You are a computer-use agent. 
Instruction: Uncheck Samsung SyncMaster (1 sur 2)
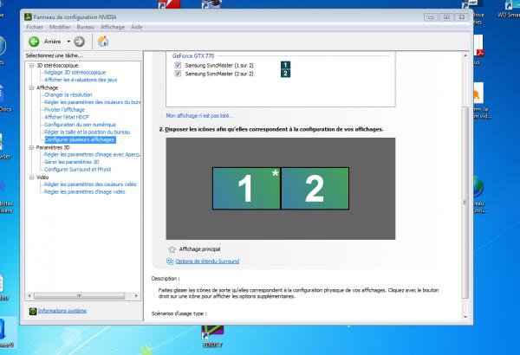click(178, 65)
